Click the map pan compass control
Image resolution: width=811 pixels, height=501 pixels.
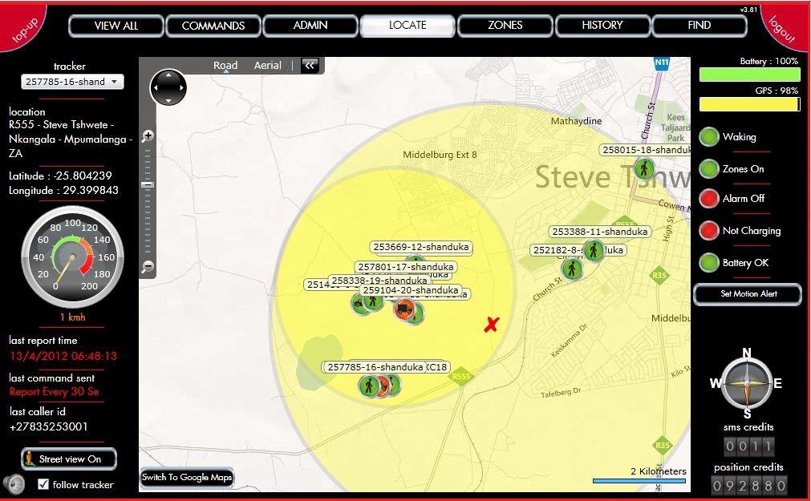pyautogui.click(x=168, y=87)
